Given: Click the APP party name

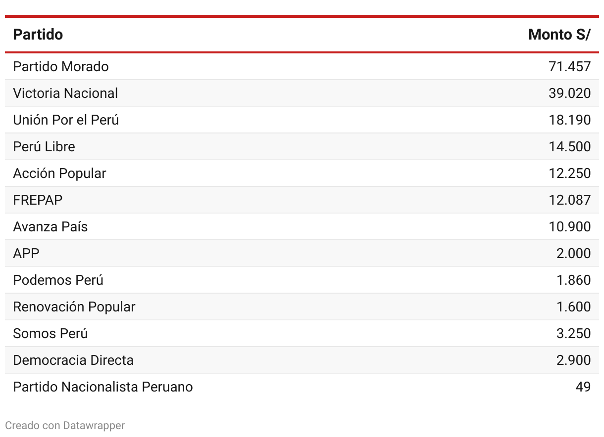Looking at the screenshot, I should [26, 254].
